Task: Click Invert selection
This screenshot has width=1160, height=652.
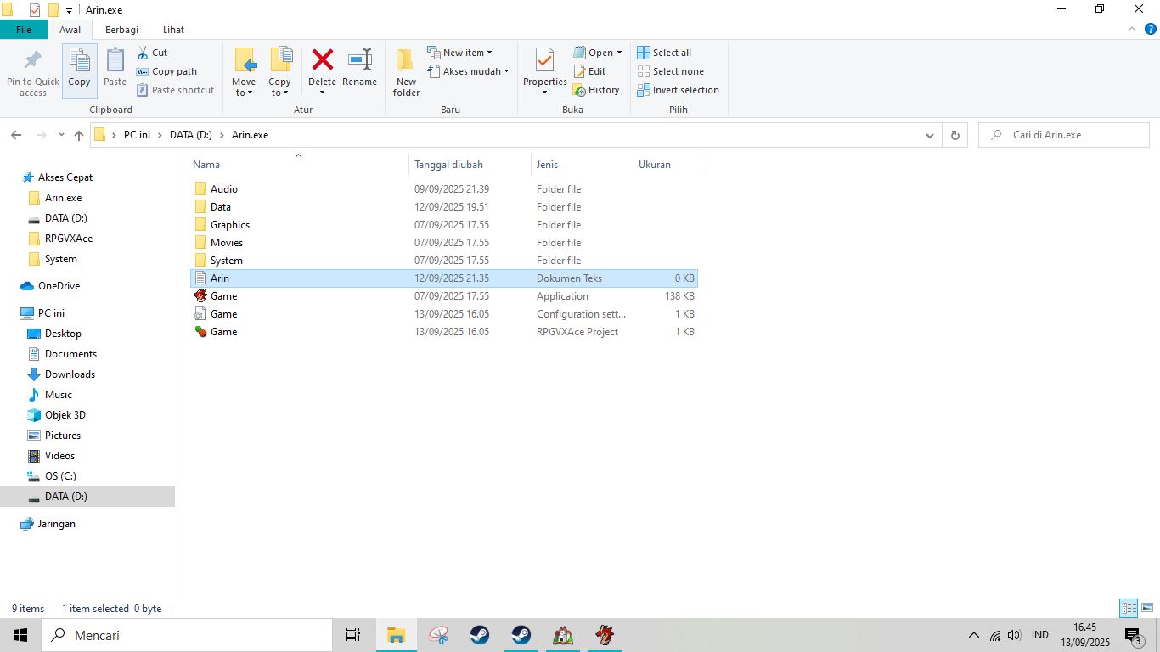Action: point(678,90)
